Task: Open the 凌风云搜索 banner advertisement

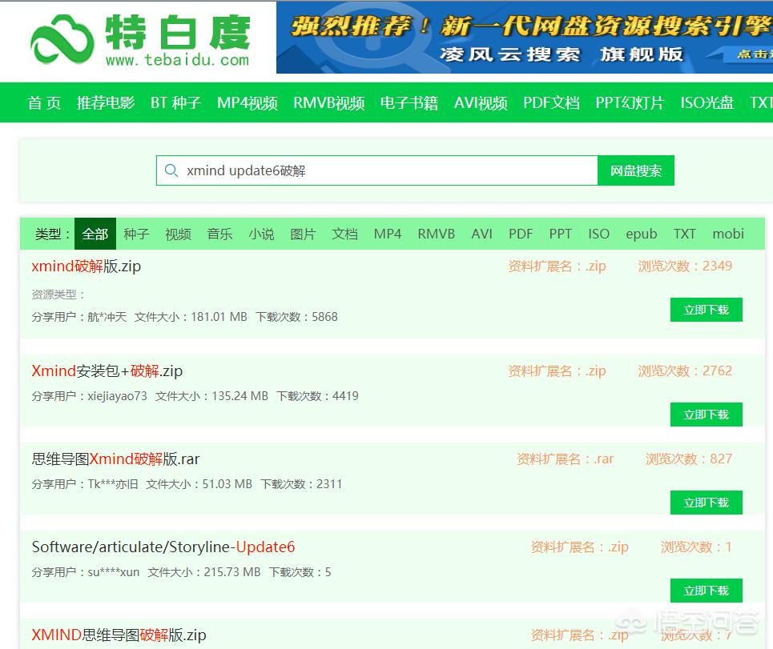Action: pos(525,38)
